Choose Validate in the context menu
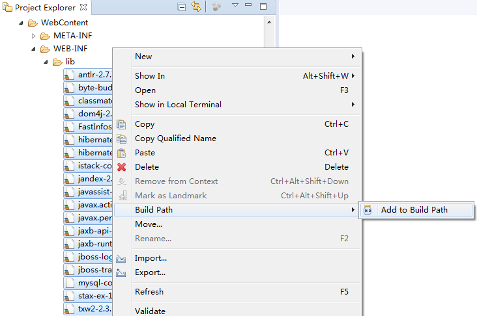 (x=237, y=311)
